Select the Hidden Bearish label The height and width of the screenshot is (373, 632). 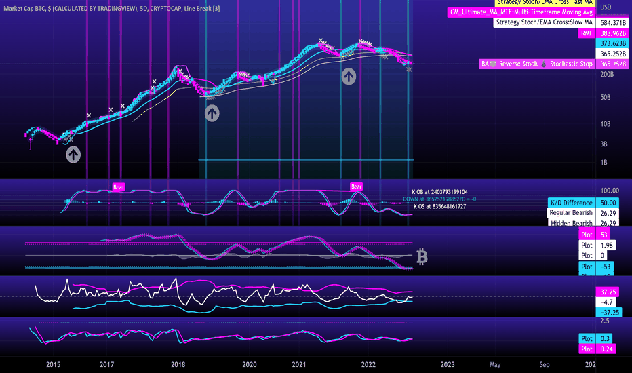[571, 222]
